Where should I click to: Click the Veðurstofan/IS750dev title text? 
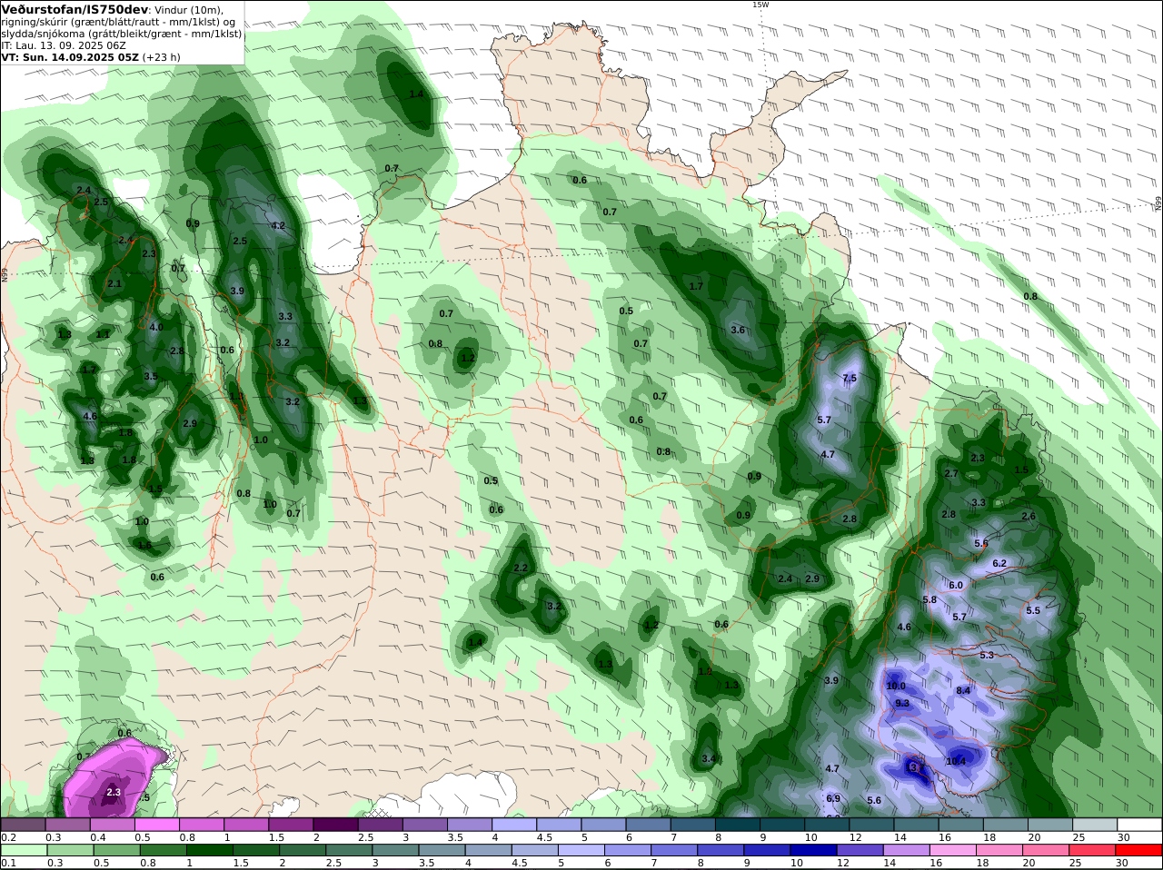click(x=75, y=9)
